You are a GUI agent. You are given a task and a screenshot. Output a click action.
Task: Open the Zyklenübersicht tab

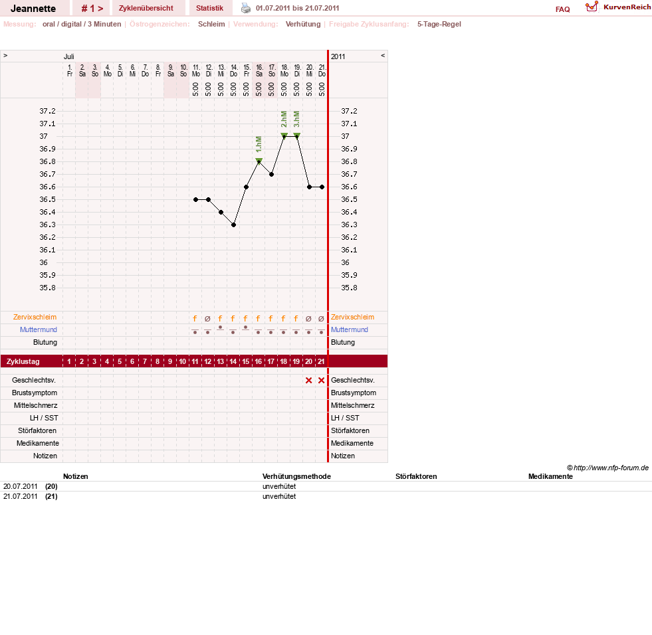tap(146, 9)
